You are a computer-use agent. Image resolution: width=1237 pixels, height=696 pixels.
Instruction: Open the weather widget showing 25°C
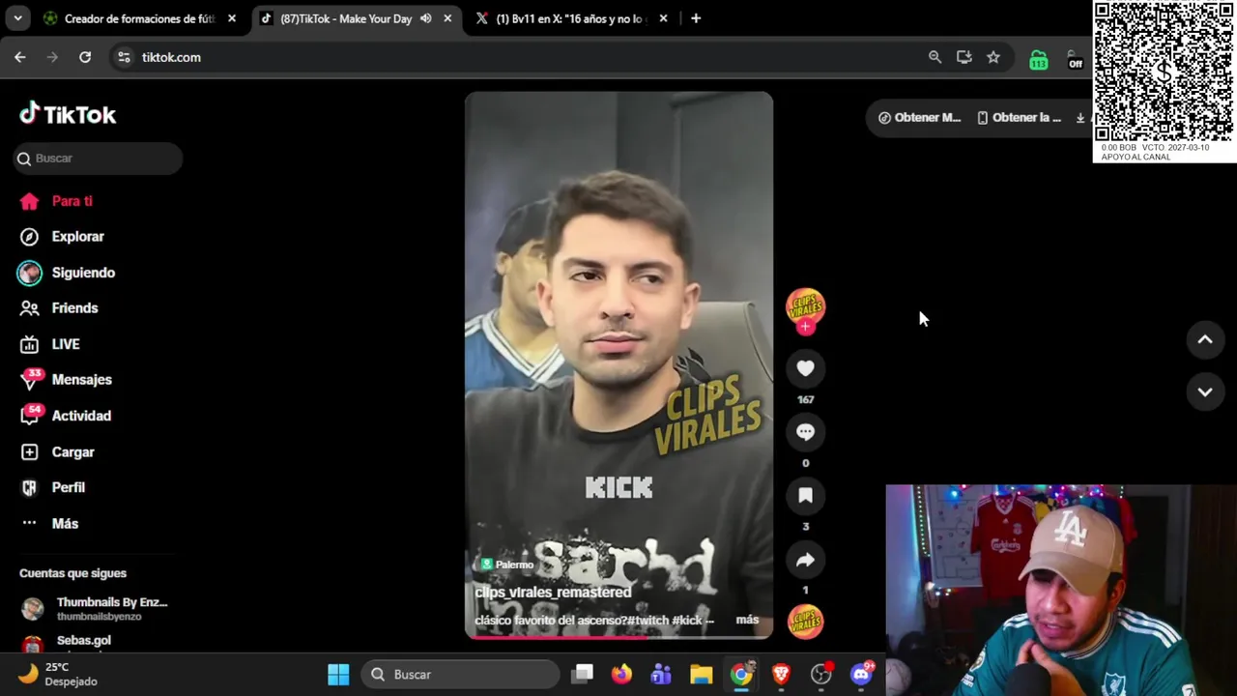coord(58,675)
